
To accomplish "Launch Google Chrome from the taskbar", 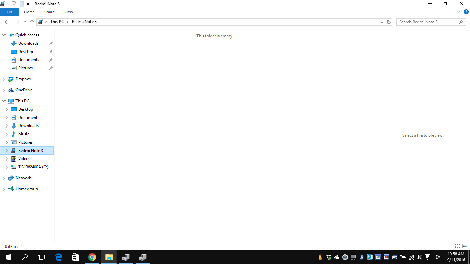I will click(92, 257).
